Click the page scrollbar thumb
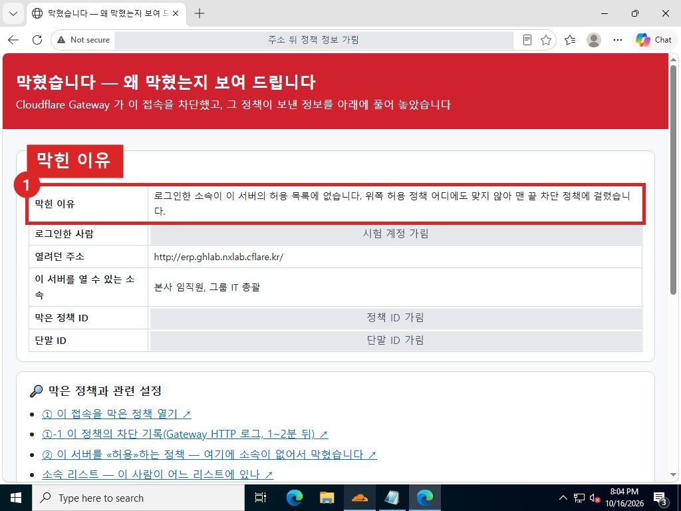The height and width of the screenshot is (511, 681). click(674, 180)
